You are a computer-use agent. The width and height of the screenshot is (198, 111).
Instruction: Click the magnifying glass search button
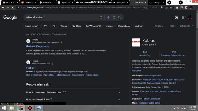120,17
